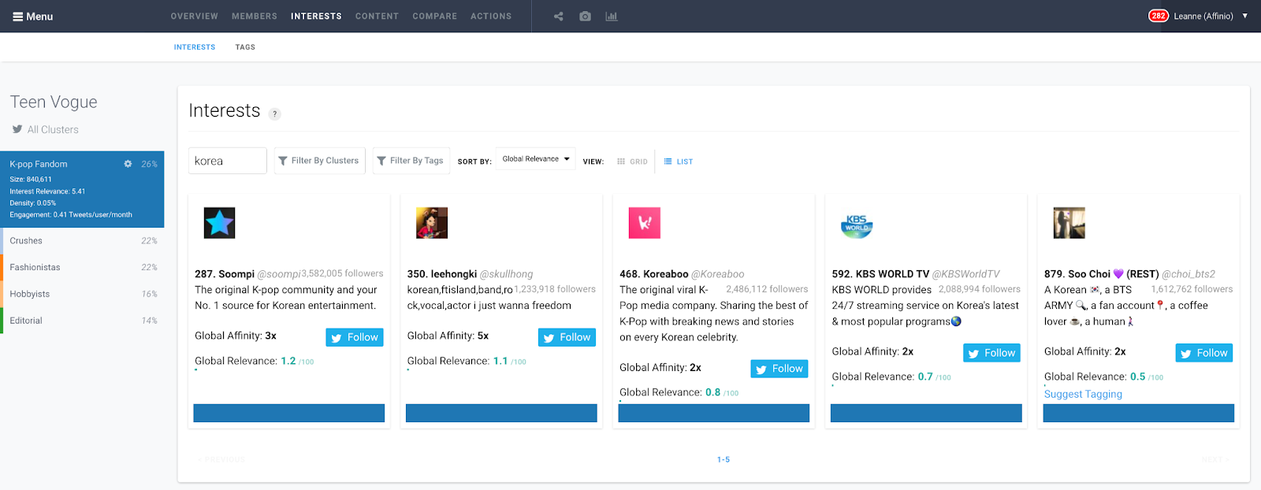Select Crushes cluster
The height and width of the screenshot is (490, 1261).
point(82,241)
